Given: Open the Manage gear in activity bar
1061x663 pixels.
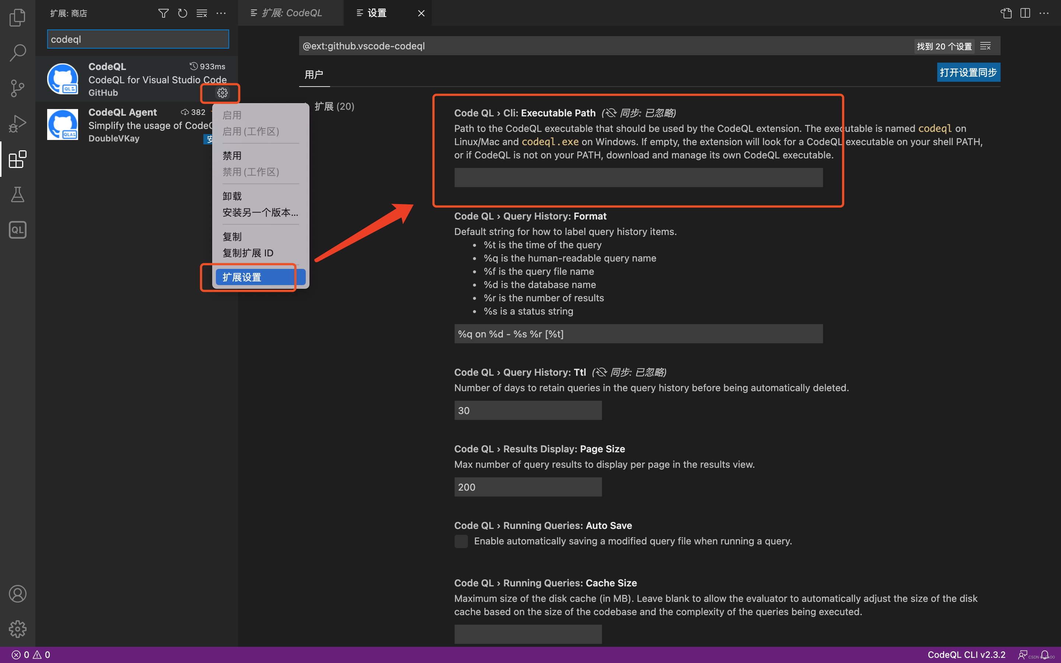Looking at the screenshot, I should 18,629.
